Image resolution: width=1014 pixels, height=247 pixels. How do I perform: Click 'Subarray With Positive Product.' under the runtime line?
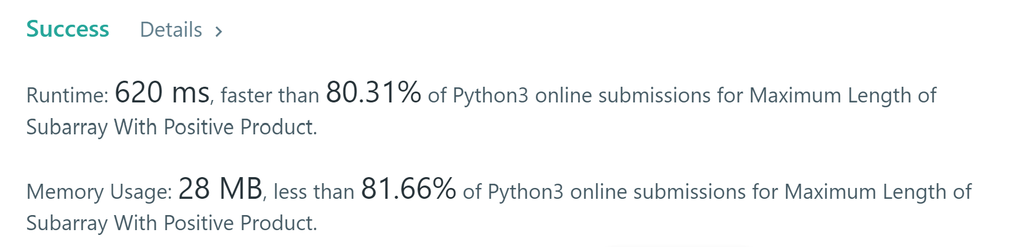tap(171, 127)
